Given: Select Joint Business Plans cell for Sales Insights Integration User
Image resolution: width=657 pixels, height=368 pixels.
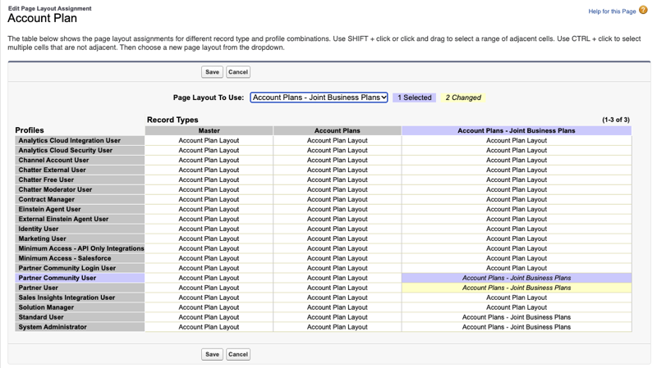Looking at the screenshot, I should click(517, 298).
